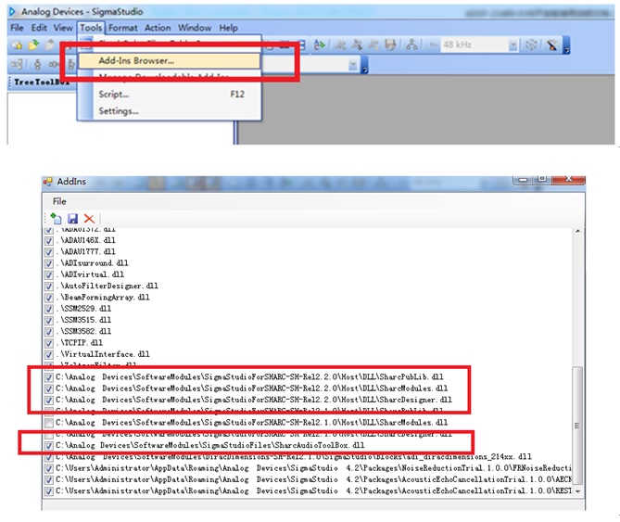Toggle the BeamFormingArray.dll checkbox
This screenshot has height=522, width=620.
point(49,298)
